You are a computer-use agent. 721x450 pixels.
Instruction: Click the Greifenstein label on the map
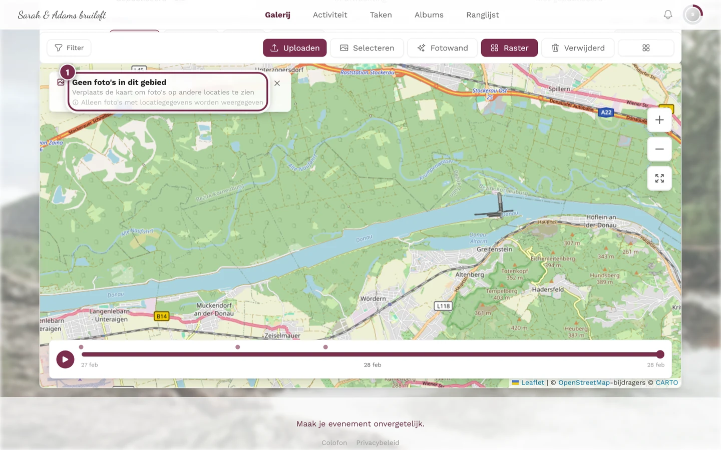[x=494, y=249]
